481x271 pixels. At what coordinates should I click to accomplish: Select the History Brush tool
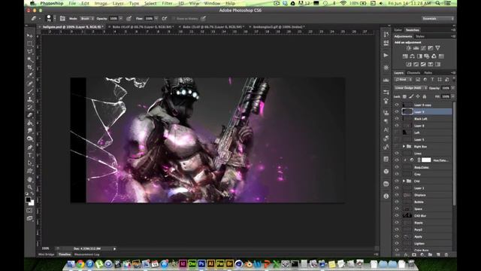pos(30,108)
